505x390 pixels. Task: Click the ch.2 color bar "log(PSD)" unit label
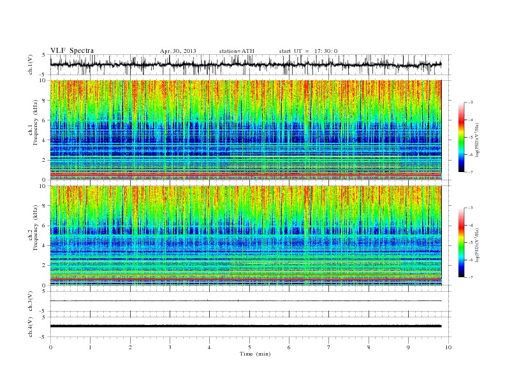coord(477,245)
